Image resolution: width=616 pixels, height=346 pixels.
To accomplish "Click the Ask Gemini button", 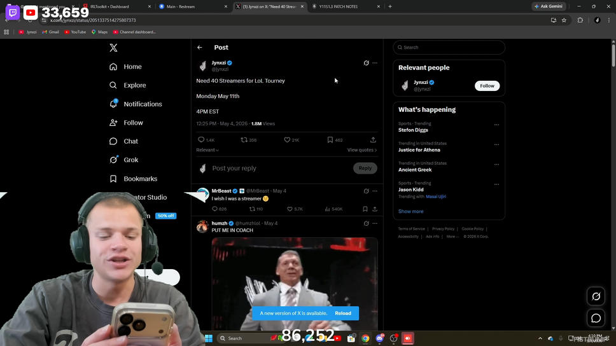I will click(549, 6).
